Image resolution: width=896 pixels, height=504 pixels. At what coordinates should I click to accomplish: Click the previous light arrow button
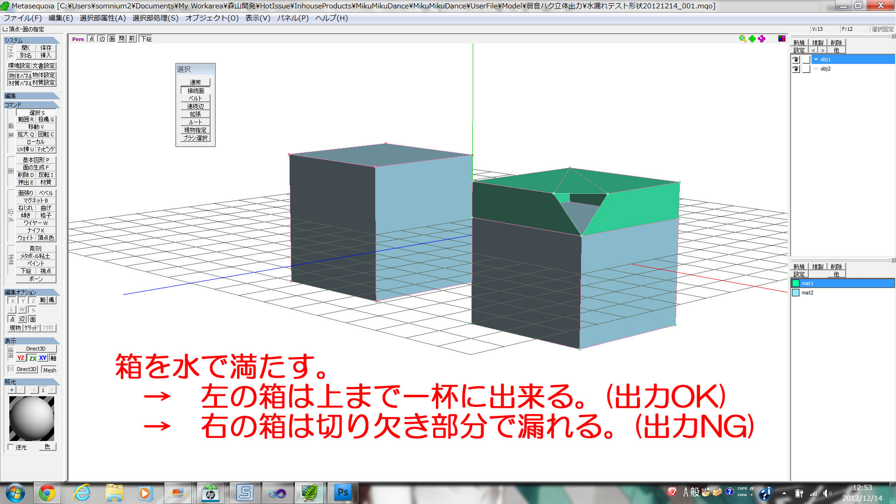tap(34, 390)
